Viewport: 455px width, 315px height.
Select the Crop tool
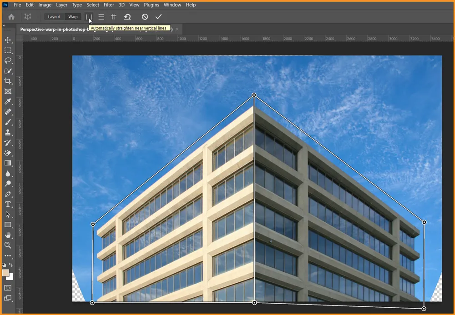tap(8, 81)
